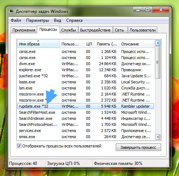179x176 pixels.
Task: Select the first csrss.exe process, 1 268 КБ
Action: point(85,52)
